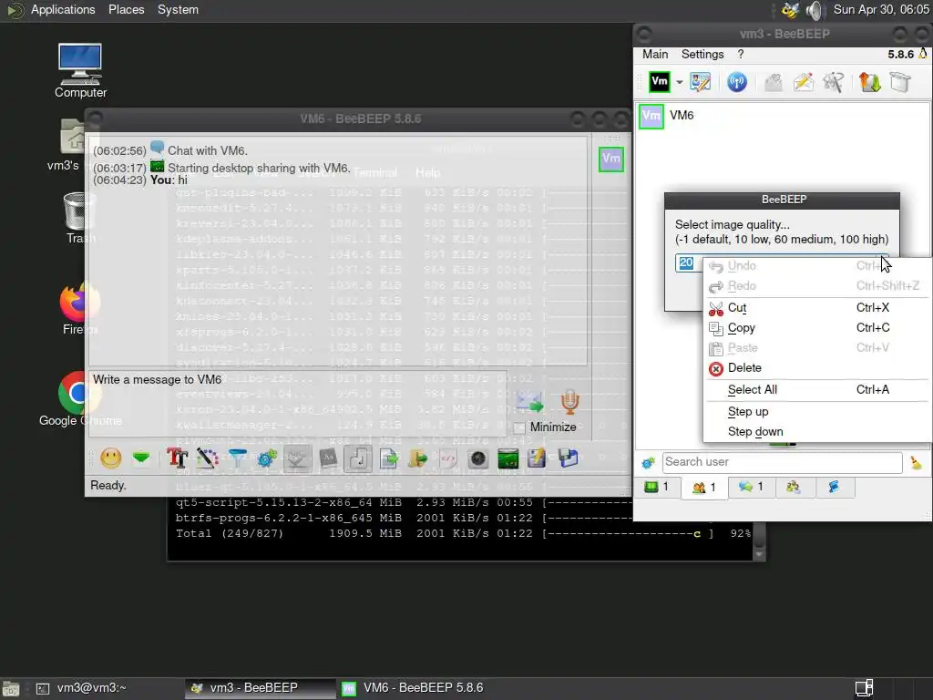Open the emoticons smiley picker in VM6 chat

pyautogui.click(x=110, y=458)
